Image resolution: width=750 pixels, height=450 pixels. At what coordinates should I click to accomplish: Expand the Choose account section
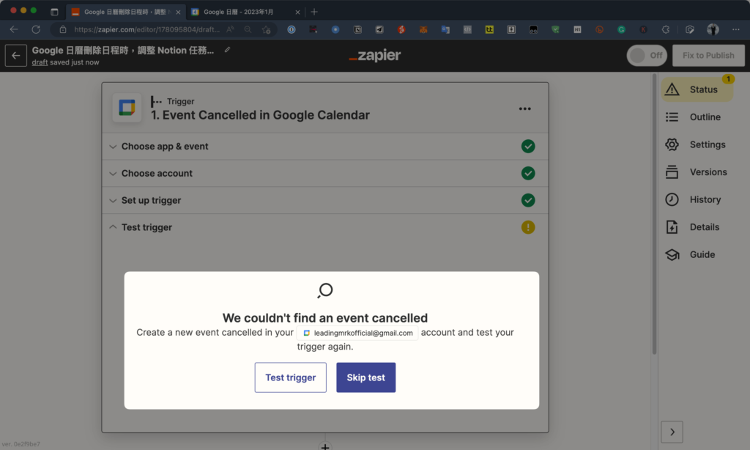(x=325, y=173)
